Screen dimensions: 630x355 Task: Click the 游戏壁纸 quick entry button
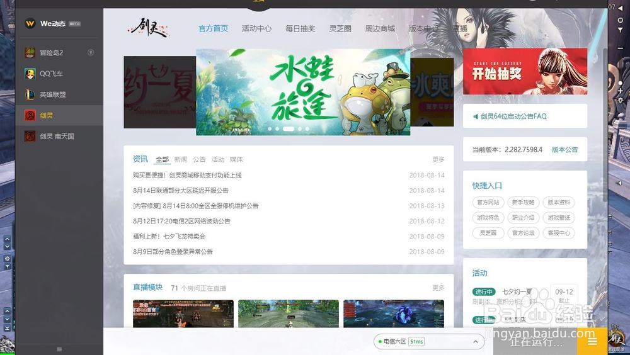(559, 218)
